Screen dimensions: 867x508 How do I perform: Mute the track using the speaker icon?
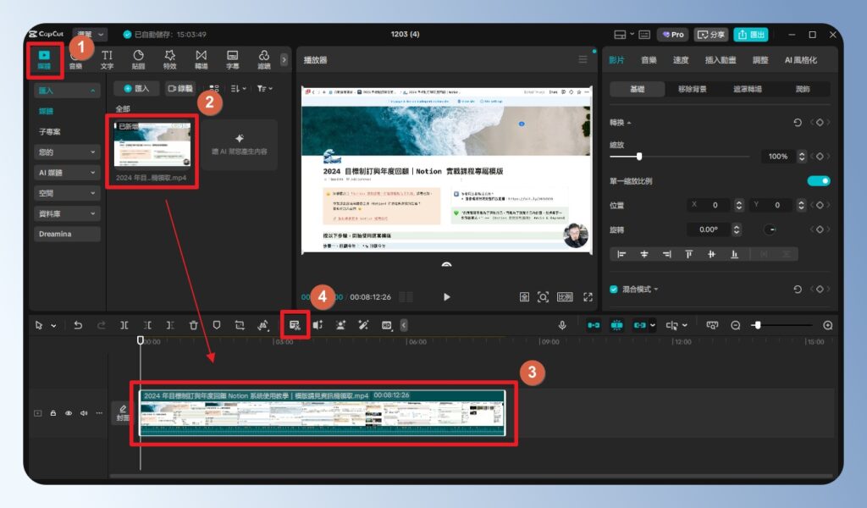click(83, 413)
